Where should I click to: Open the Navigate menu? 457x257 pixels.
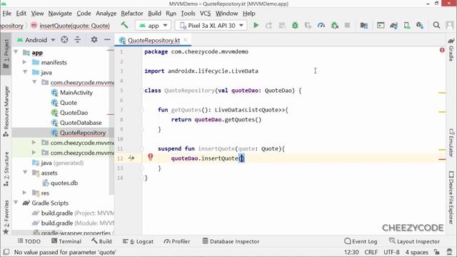point(60,14)
